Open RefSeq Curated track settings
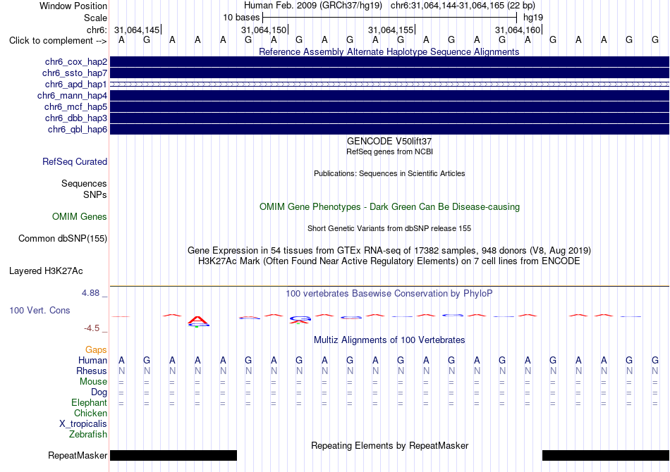 tap(75, 162)
